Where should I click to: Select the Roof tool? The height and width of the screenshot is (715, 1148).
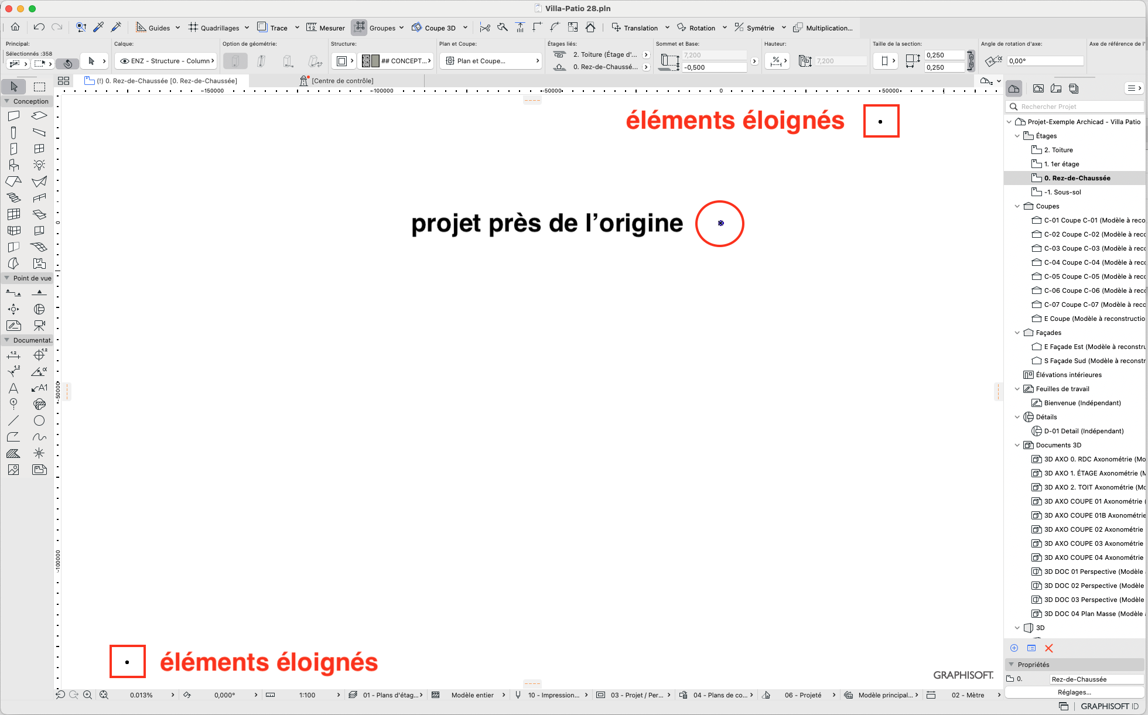point(13,182)
